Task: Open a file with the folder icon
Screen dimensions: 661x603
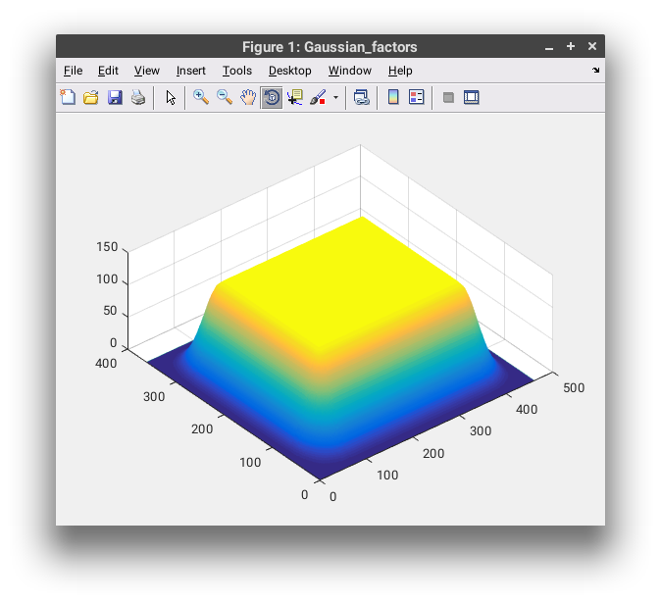Action: click(x=90, y=97)
